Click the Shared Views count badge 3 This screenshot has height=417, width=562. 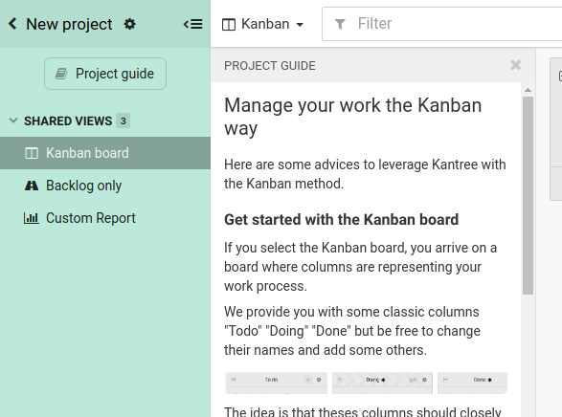(123, 121)
